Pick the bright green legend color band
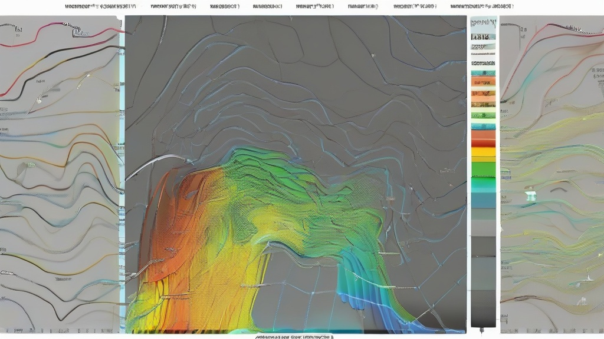The width and height of the screenshot is (604, 339). click(483, 170)
